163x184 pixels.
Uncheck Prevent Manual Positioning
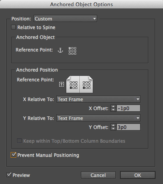pyautogui.click(x=13, y=155)
